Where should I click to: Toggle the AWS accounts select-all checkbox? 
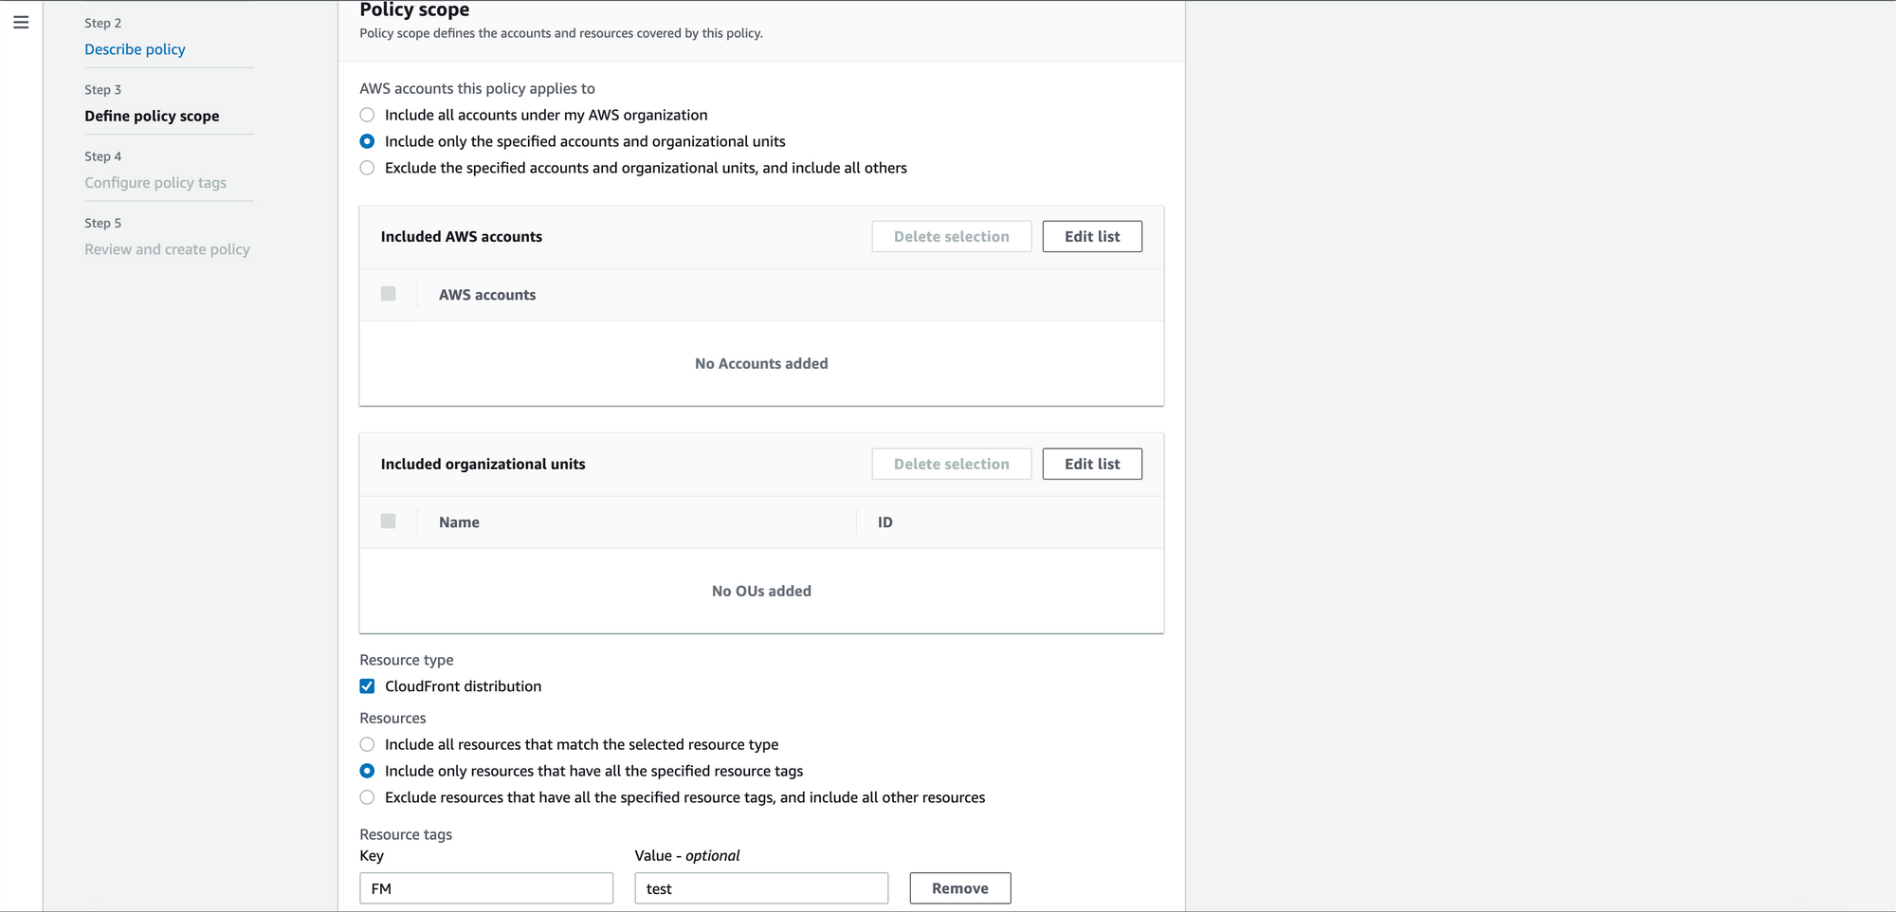coord(388,294)
